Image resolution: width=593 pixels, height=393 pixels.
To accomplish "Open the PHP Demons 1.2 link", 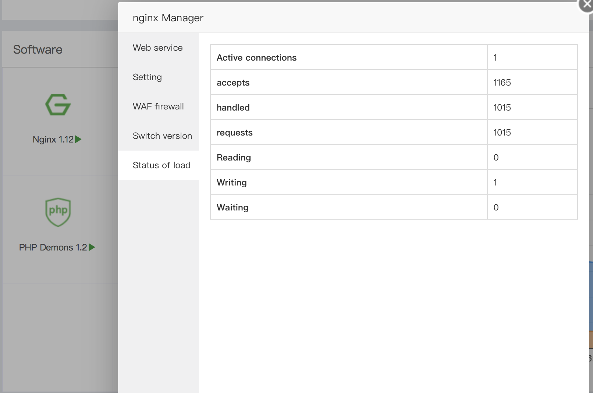I will (53, 248).
